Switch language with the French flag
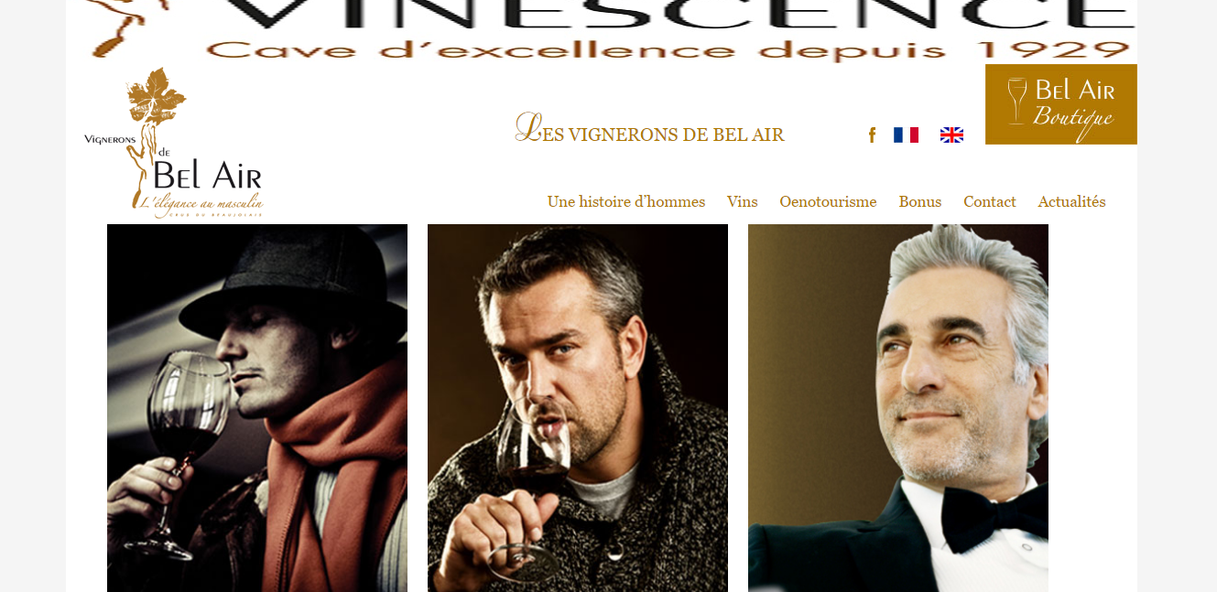The height and width of the screenshot is (592, 1217). point(906,135)
